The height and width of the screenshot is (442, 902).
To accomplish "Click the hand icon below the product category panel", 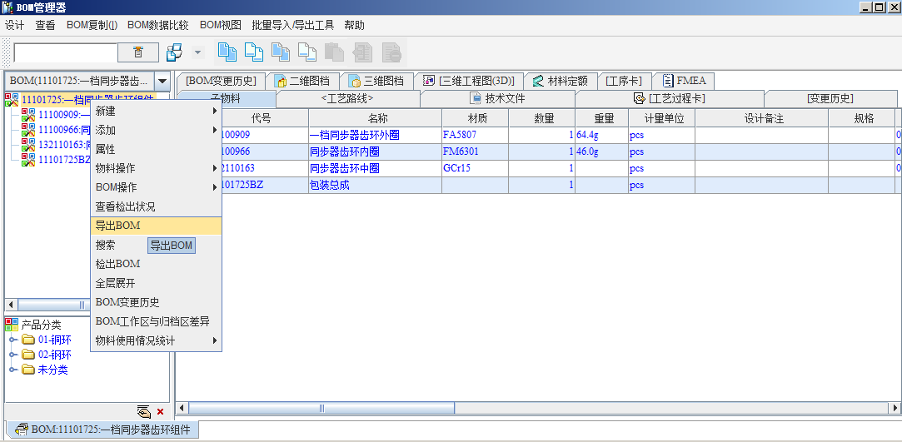I will (143, 411).
